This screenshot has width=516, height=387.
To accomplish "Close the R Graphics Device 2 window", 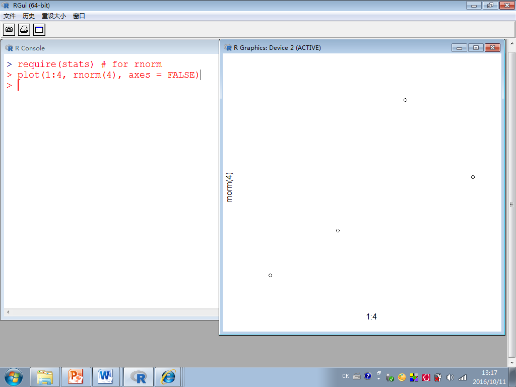I will 493,48.
